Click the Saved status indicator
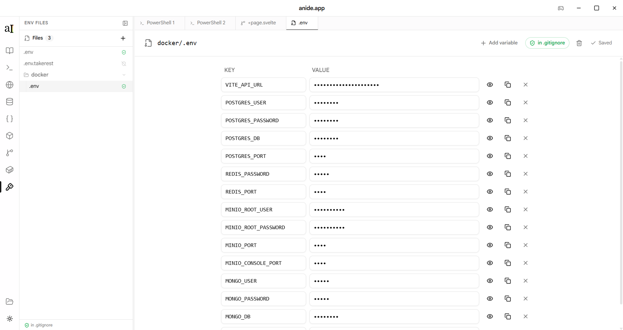This screenshot has height=330, width=623. pyautogui.click(x=601, y=43)
